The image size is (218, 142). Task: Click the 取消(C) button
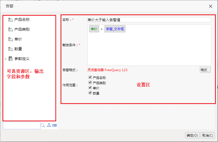click(x=208, y=135)
